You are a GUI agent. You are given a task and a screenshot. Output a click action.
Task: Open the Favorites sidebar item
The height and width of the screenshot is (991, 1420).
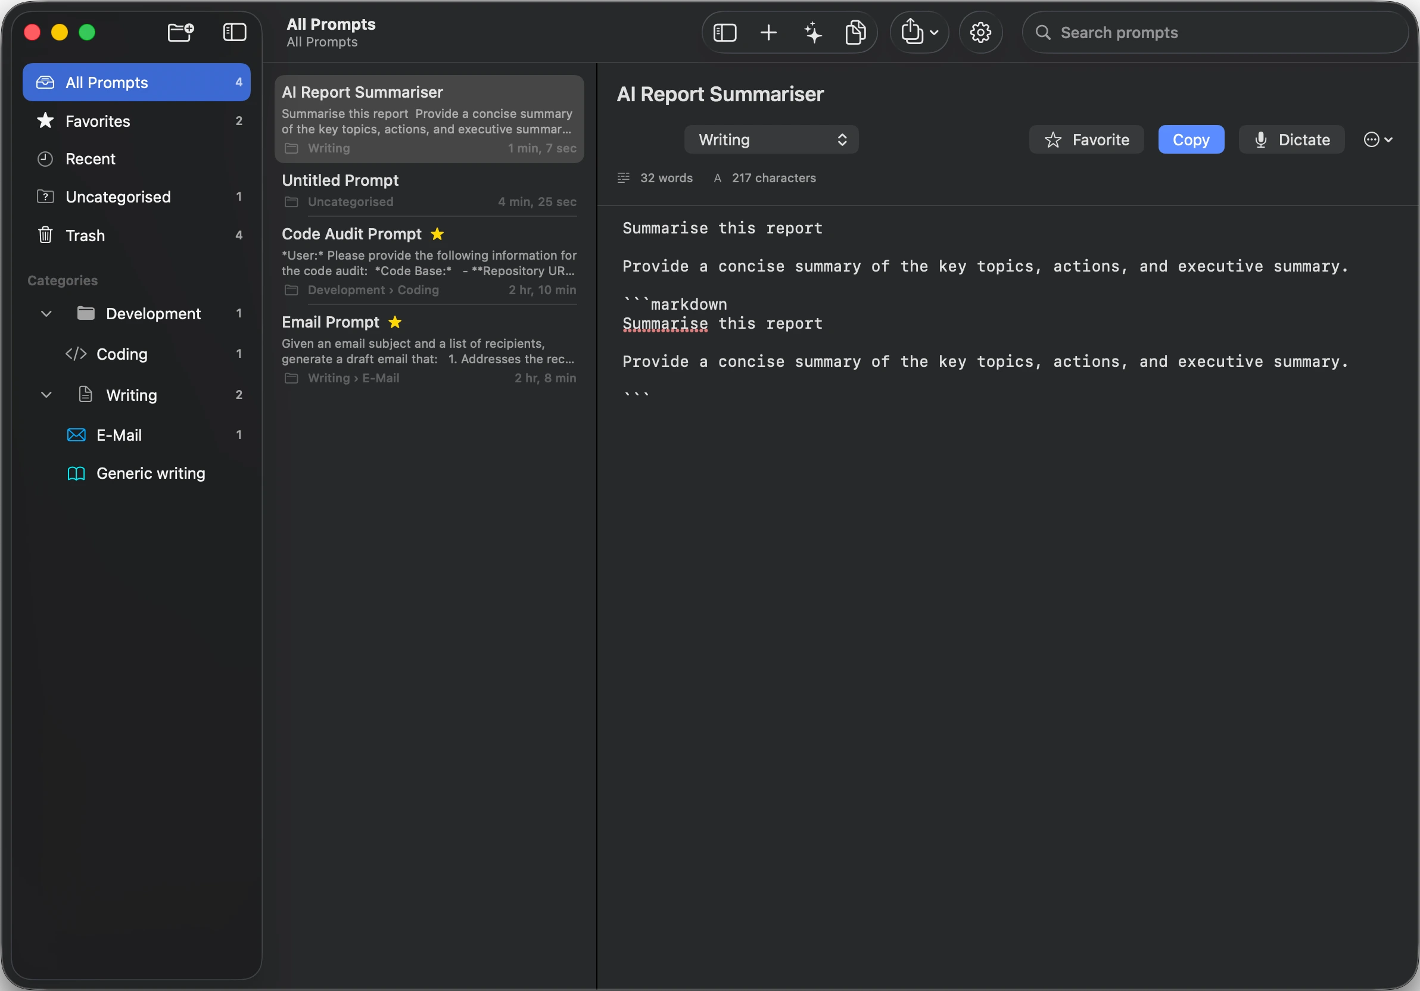[136, 120]
